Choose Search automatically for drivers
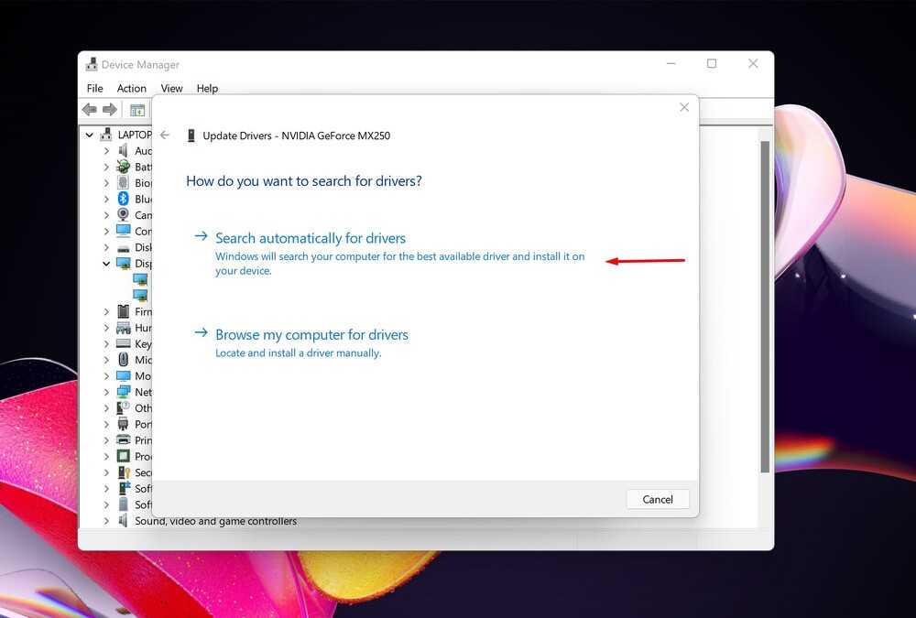Image resolution: width=916 pixels, height=618 pixels. (x=310, y=238)
